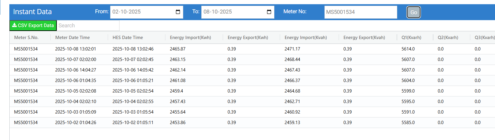Sort by Meter Date Time column header
The width and height of the screenshot is (495, 140).
[72, 38]
